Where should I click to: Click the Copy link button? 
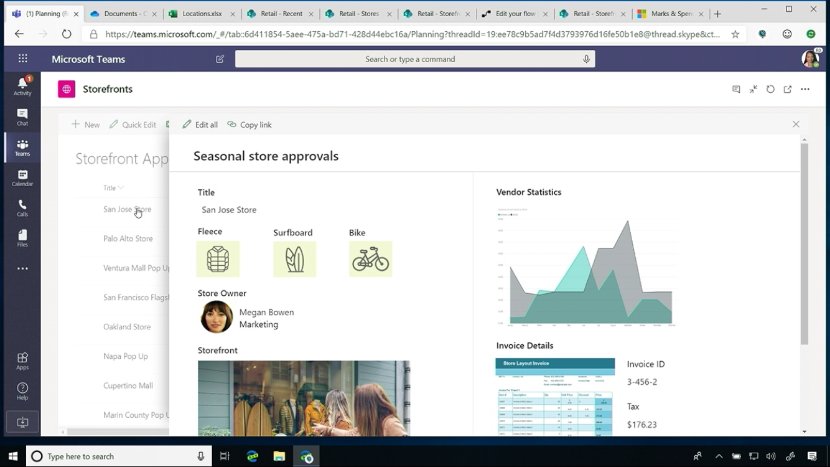[249, 125]
